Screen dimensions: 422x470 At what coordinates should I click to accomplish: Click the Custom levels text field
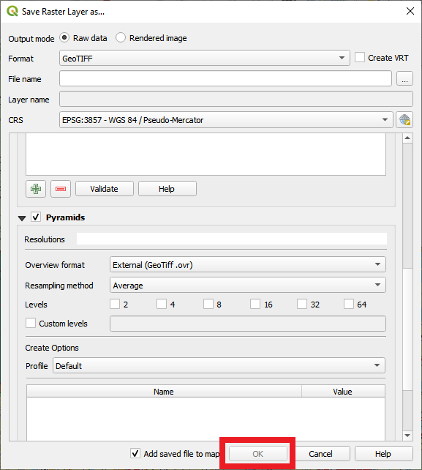248,324
